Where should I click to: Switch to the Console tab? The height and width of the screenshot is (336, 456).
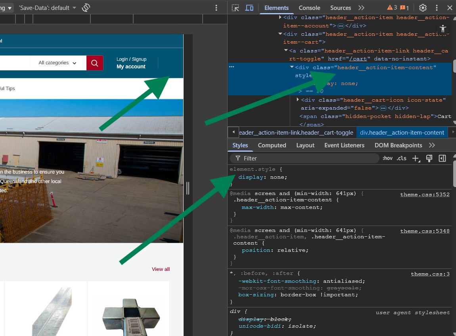[309, 8]
